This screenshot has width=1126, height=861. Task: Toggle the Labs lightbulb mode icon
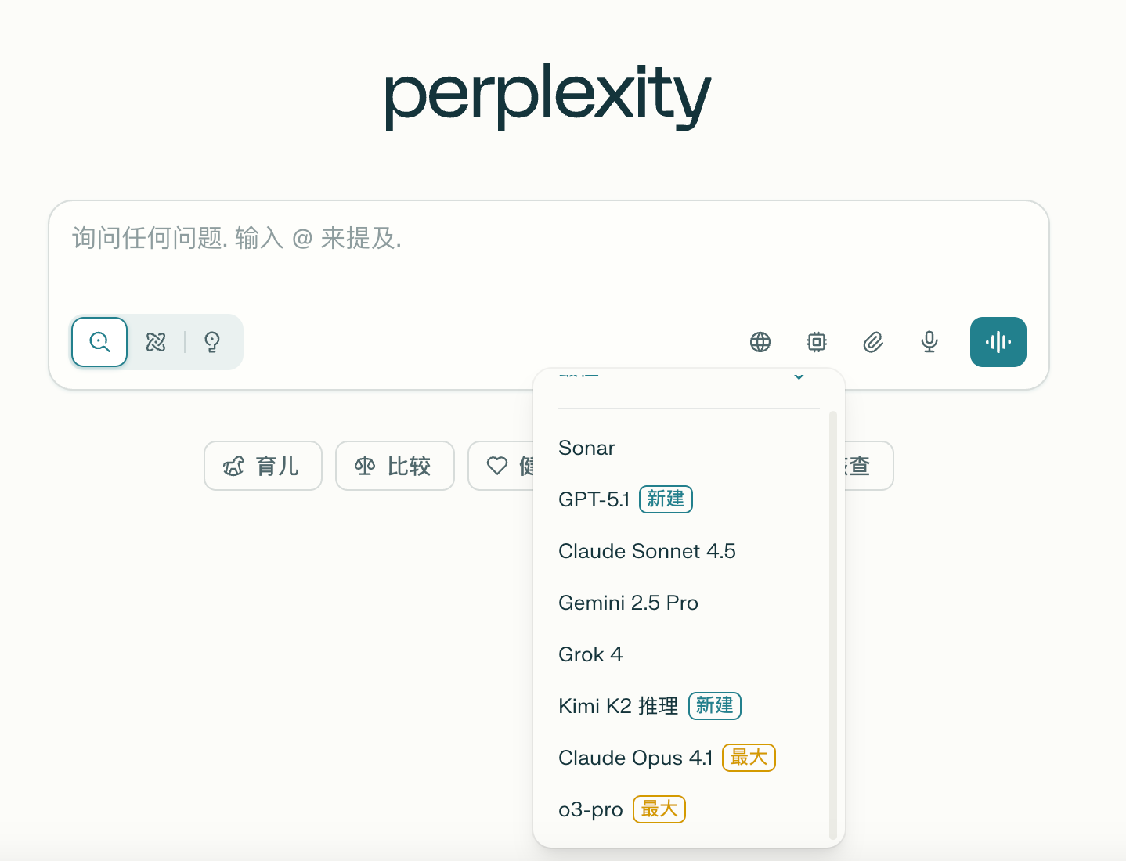point(211,342)
